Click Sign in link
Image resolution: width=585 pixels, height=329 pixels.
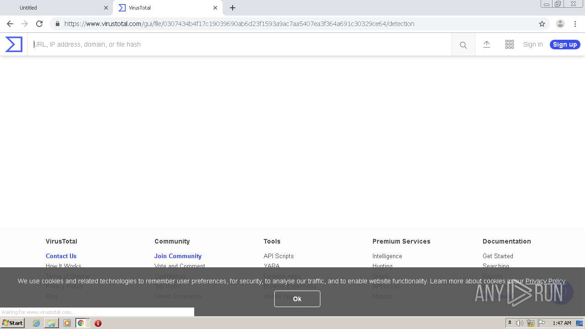[x=533, y=44]
